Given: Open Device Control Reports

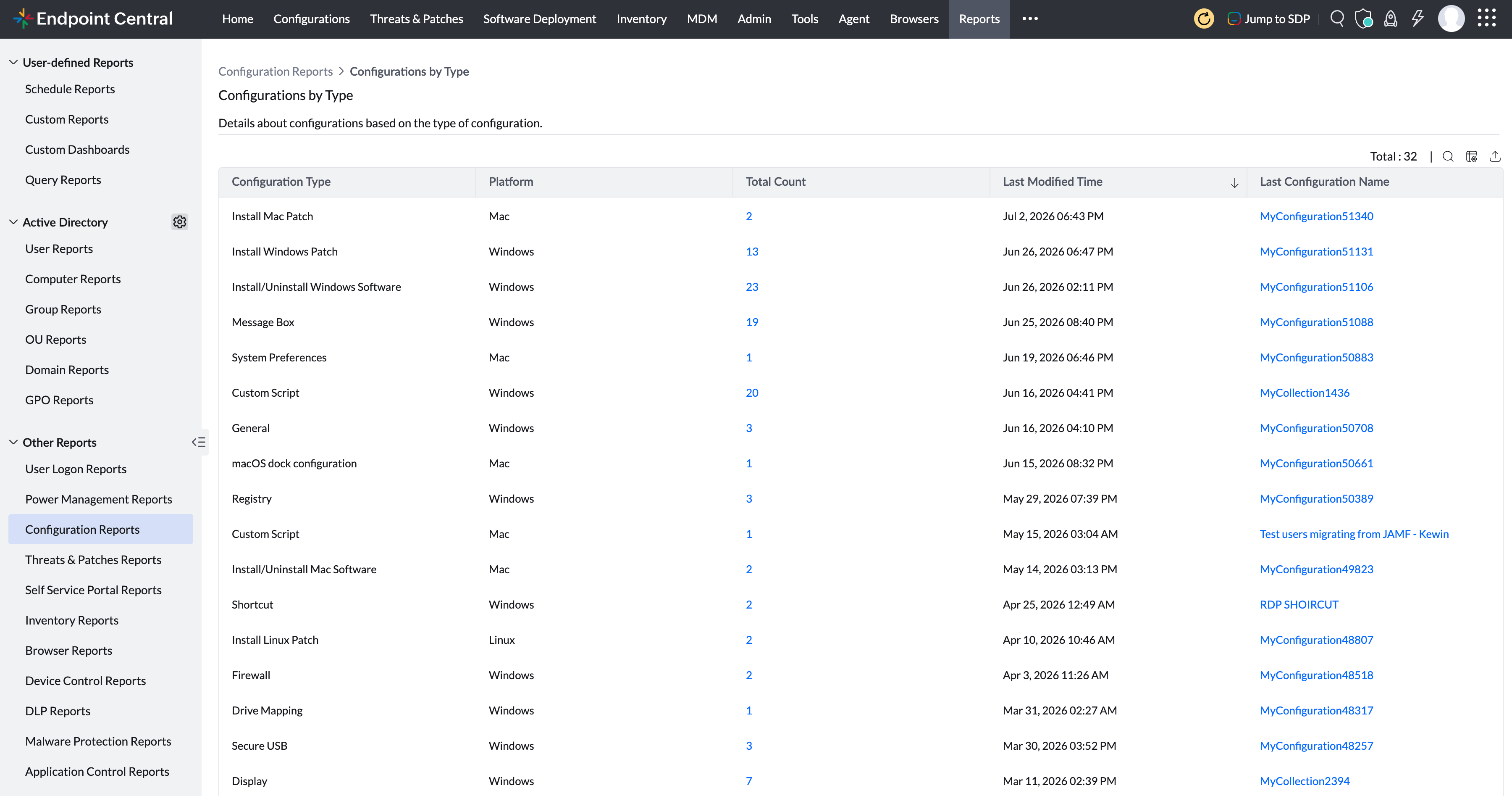Looking at the screenshot, I should [x=85, y=681].
